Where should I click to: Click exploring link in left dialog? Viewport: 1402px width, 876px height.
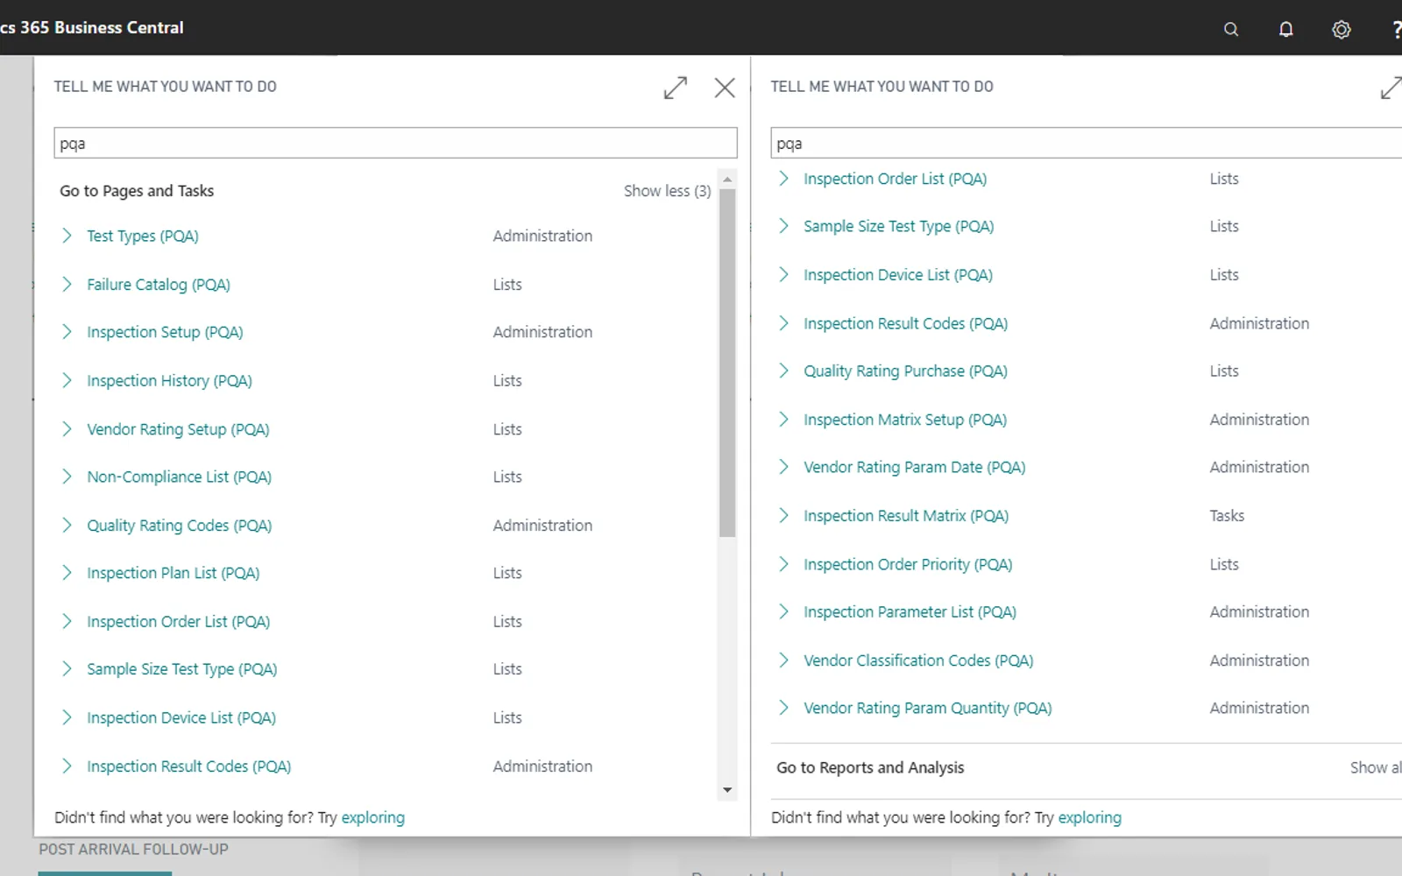tap(372, 817)
